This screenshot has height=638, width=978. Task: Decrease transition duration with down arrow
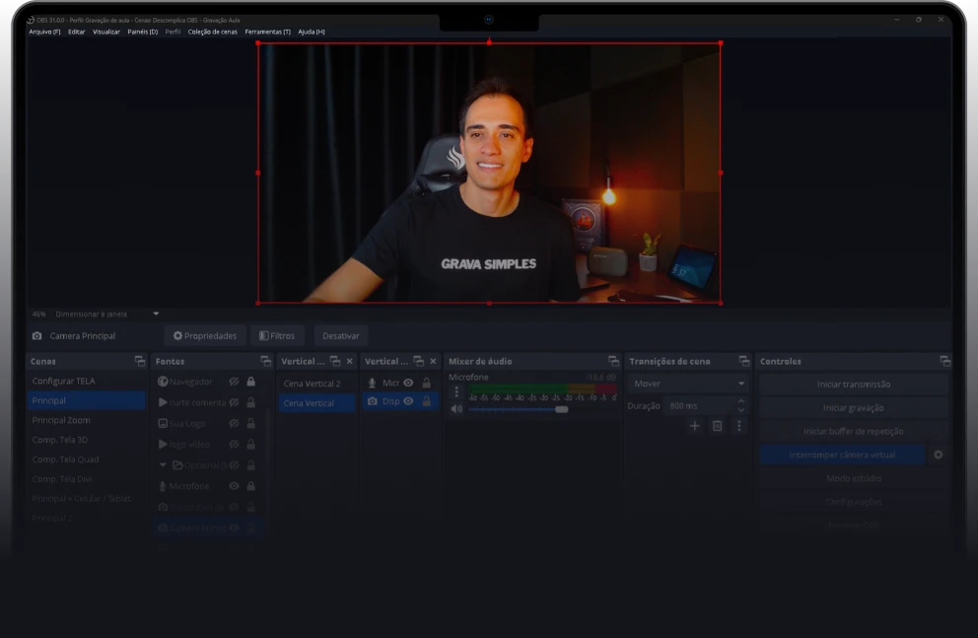click(x=741, y=410)
